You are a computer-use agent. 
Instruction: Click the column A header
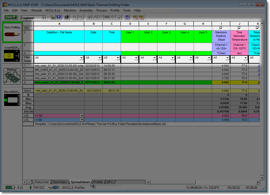pyautogui.click(x=59, y=24)
